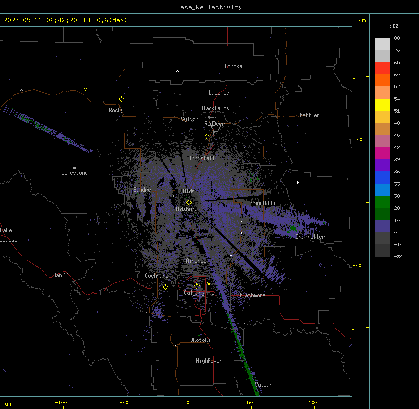Click the Strathmore label

click(251, 295)
